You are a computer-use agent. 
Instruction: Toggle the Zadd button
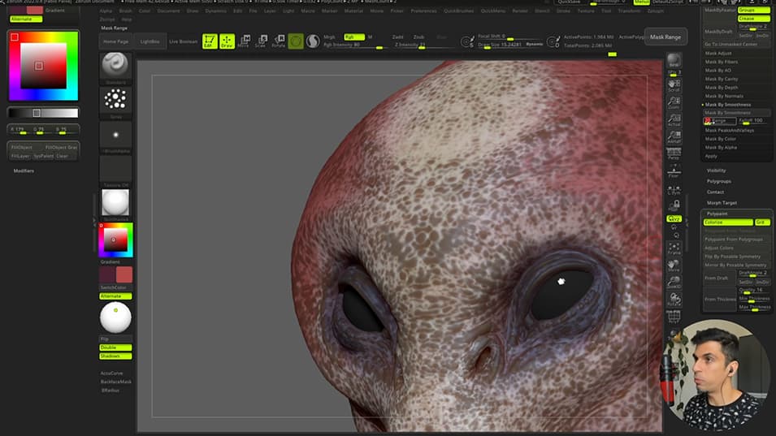(397, 37)
